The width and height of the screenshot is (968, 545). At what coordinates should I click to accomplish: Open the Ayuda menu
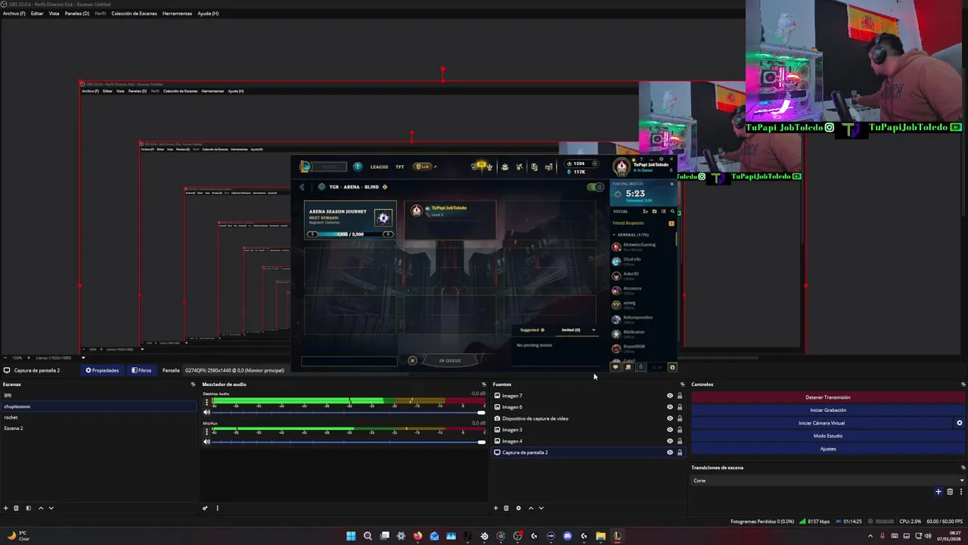[208, 14]
